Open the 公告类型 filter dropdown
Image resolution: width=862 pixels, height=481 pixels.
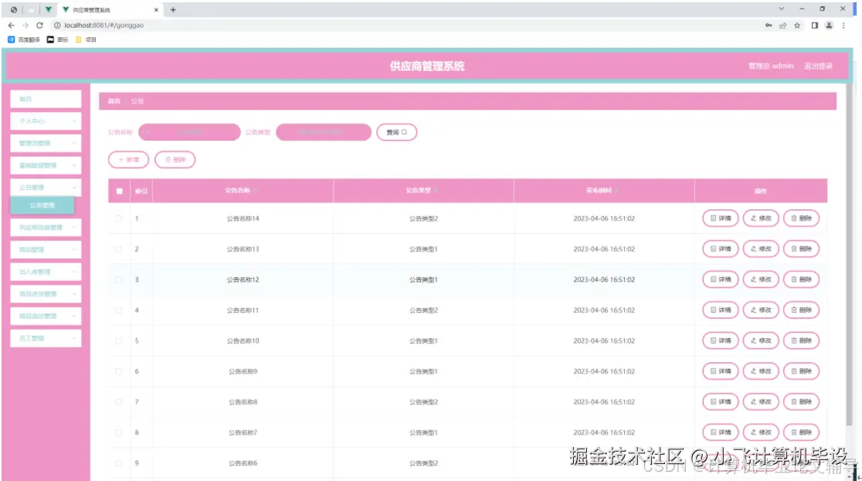click(323, 132)
